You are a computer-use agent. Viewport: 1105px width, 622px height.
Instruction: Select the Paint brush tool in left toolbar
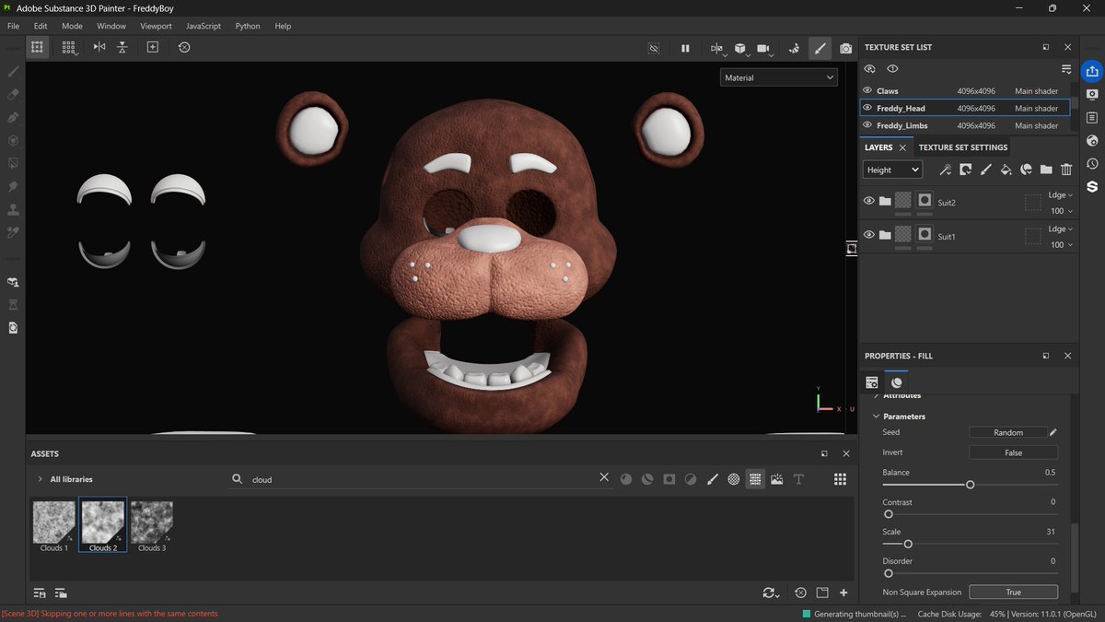pyautogui.click(x=13, y=71)
